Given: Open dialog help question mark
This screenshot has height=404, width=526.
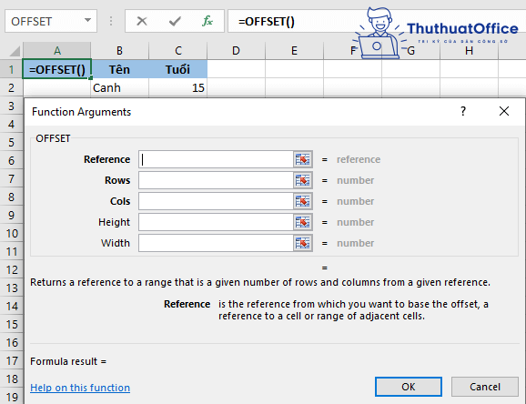Looking at the screenshot, I should (x=463, y=111).
